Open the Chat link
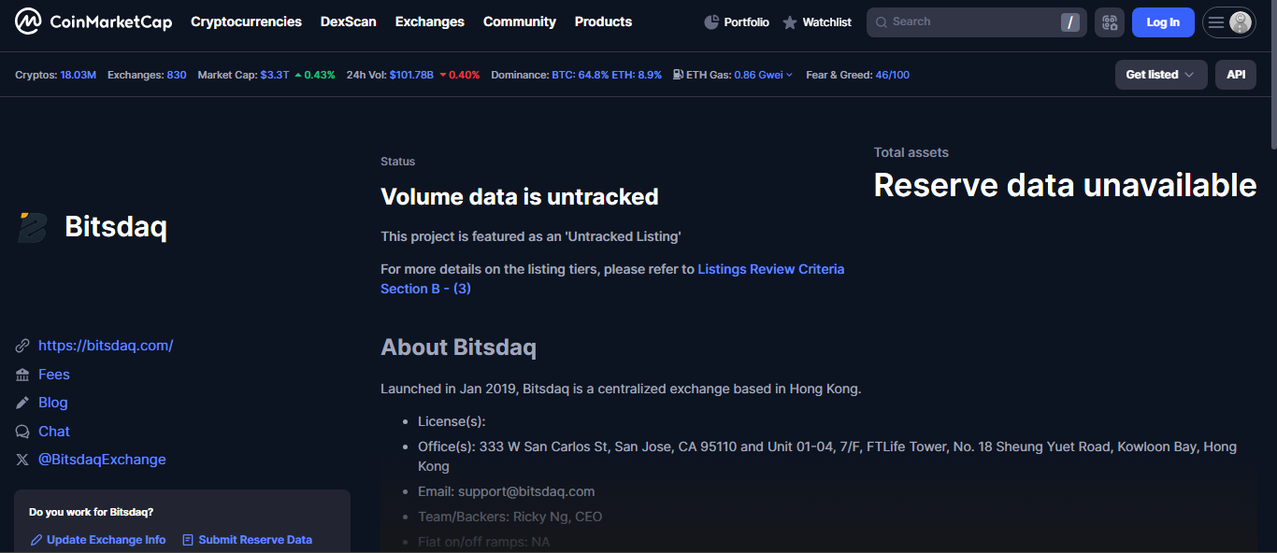Screen dimensions: 1277x553 tap(54, 432)
